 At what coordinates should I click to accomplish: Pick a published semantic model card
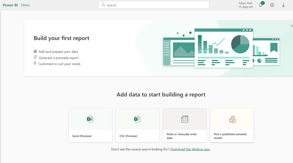(232, 125)
